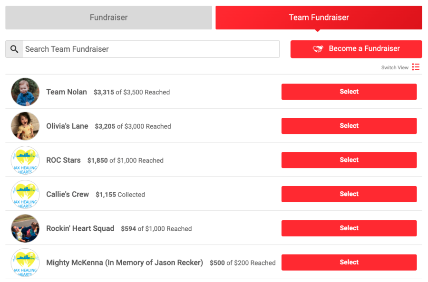This screenshot has width=428, height=282.
Task: Open Team Nolan's profile photo
Action: click(25, 92)
